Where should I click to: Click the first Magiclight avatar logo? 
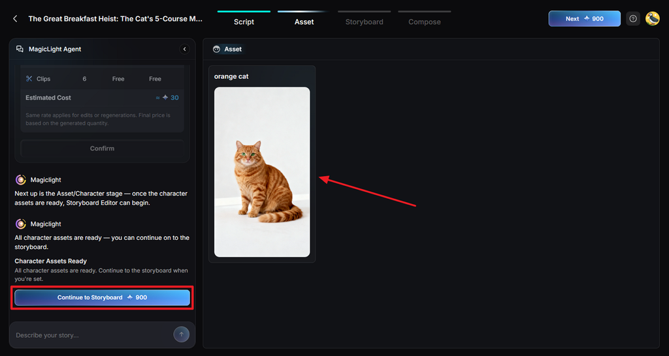tap(20, 180)
